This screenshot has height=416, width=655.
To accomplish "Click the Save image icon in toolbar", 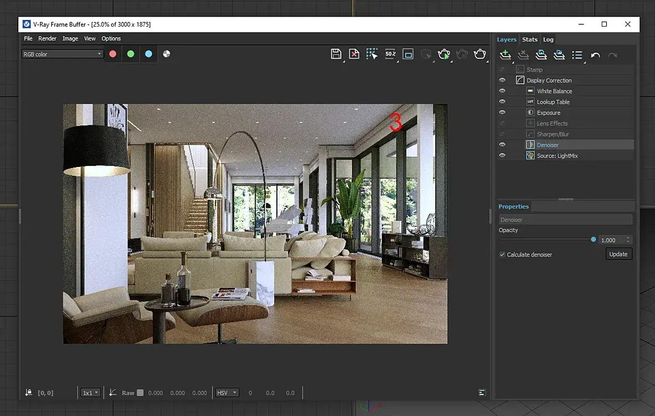I will click(x=336, y=54).
